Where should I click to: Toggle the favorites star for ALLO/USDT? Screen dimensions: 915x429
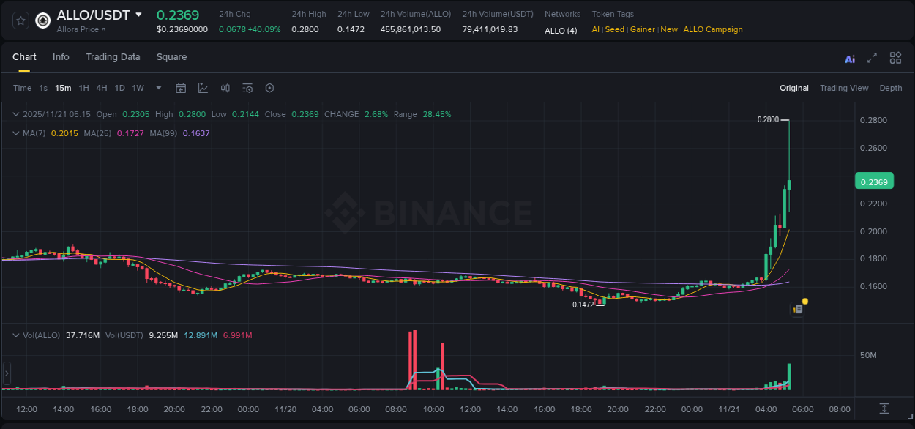click(20, 20)
